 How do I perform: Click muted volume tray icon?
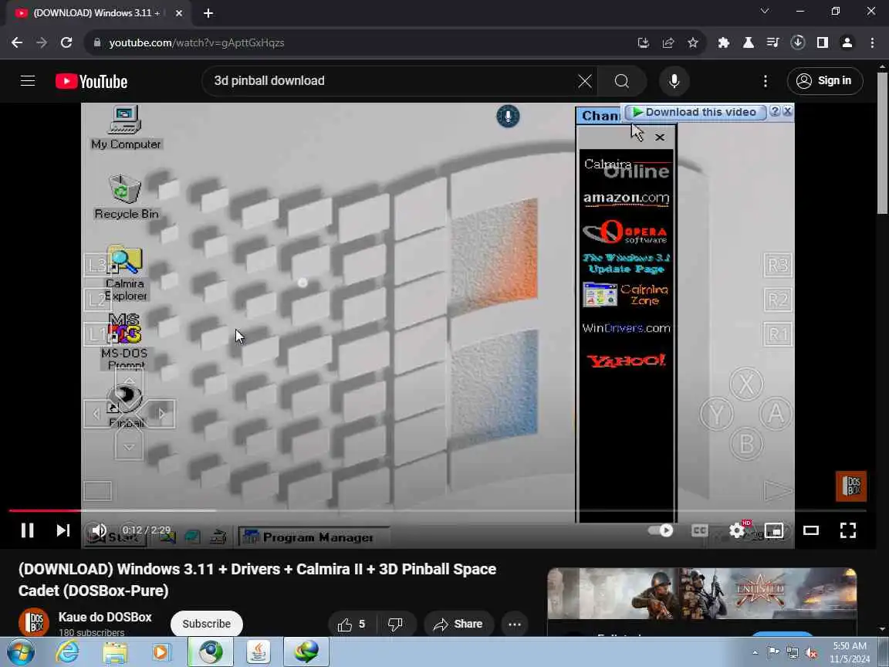pyautogui.click(x=811, y=653)
